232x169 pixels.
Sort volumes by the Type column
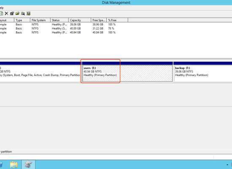click(x=22, y=20)
